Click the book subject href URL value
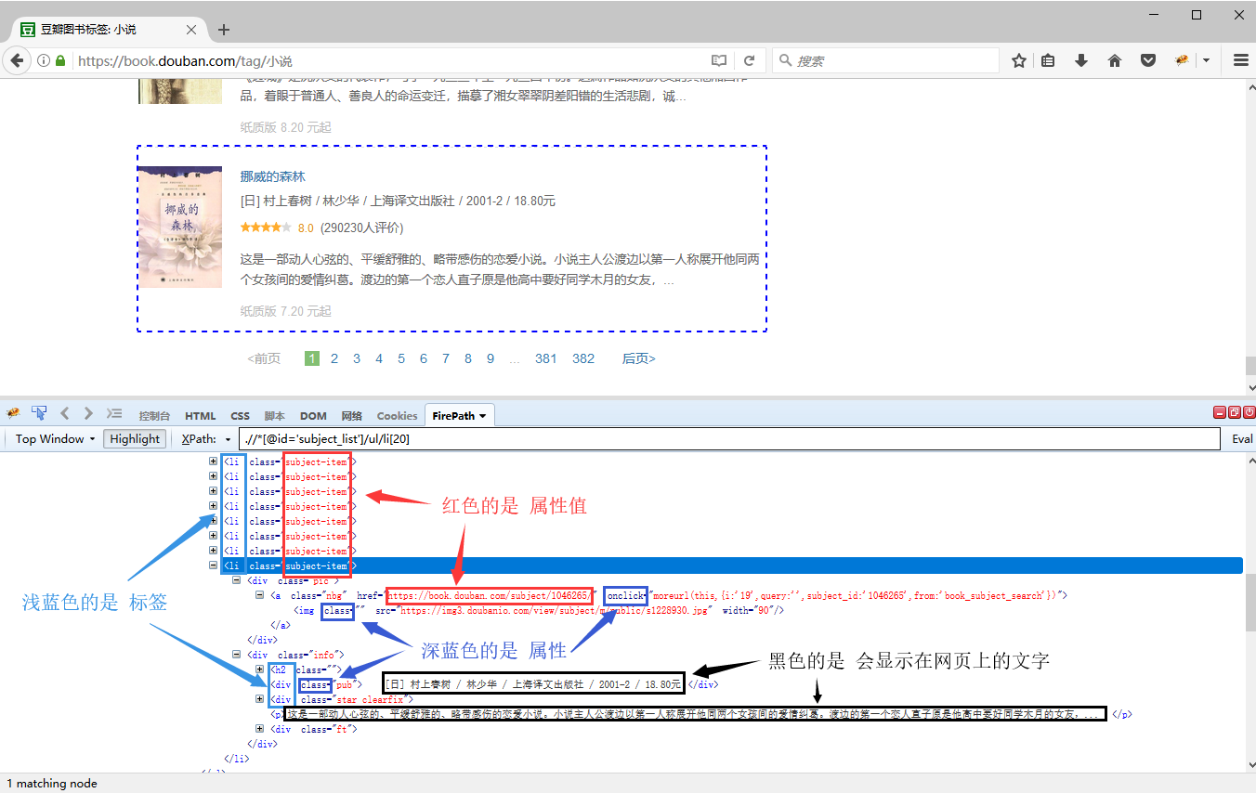This screenshot has width=1256, height=793. point(489,595)
